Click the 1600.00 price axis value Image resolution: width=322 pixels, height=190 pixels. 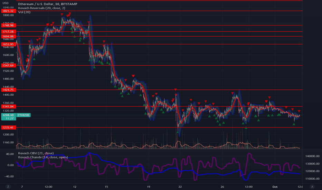click(8, 55)
